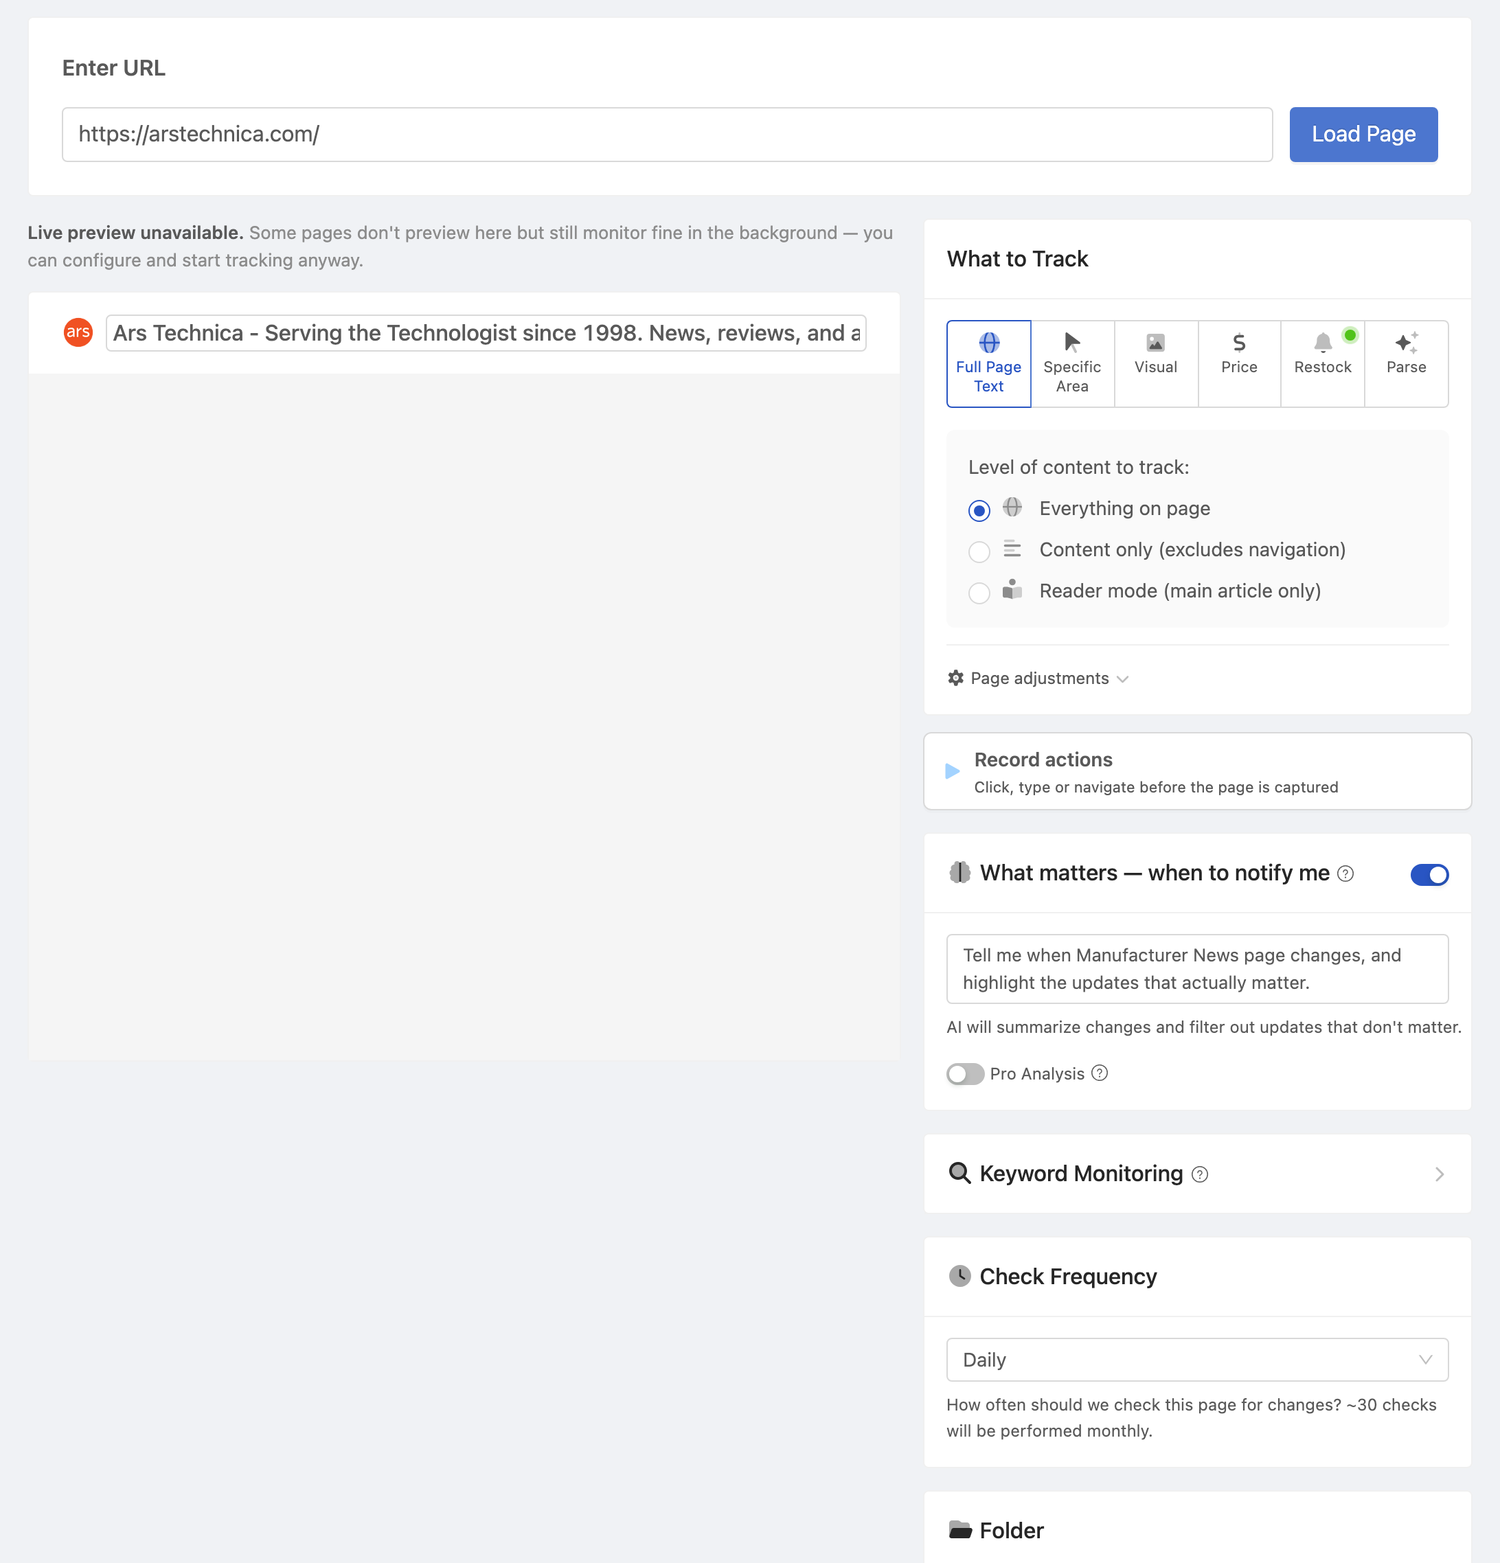Screen dimensions: 1500x1563
Task: Click the reader icon beside Reader mode
Action: [x=1012, y=589]
